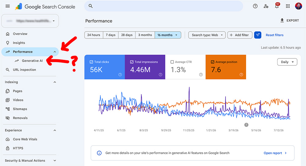Open the hamburger main menu
The width and height of the screenshot is (306, 166).
coord(8,6)
